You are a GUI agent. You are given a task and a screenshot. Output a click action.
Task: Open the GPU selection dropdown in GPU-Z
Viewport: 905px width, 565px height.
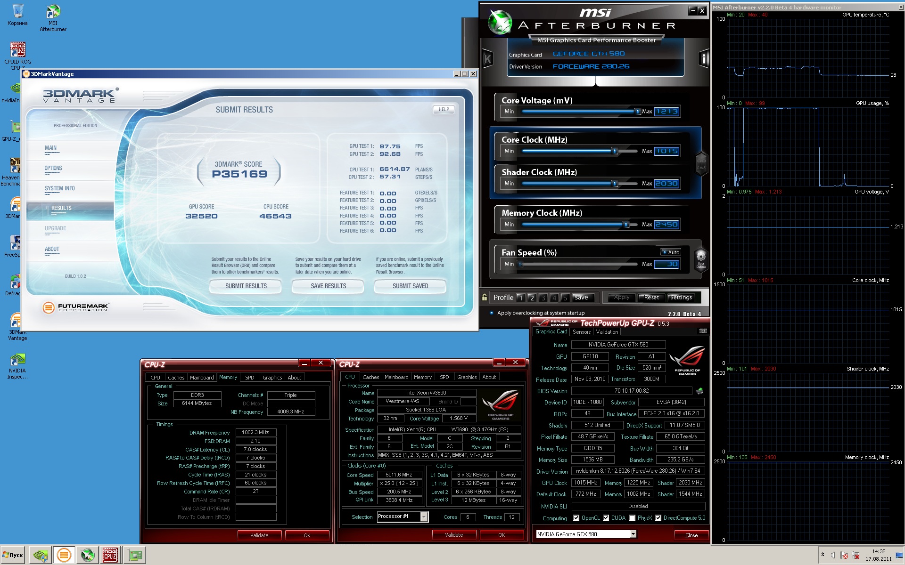coord(633,534)
